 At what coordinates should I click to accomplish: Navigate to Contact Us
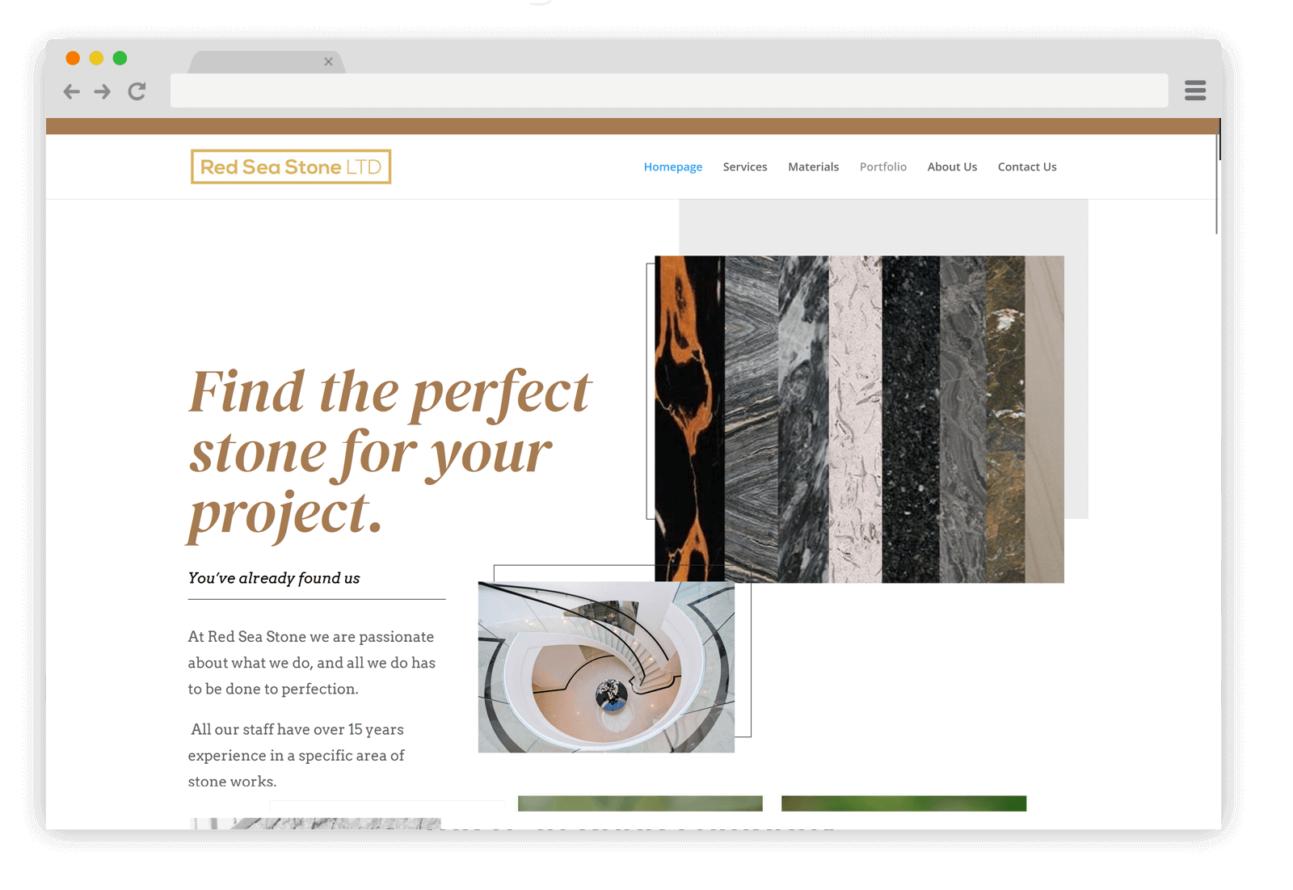[1027, 167]
